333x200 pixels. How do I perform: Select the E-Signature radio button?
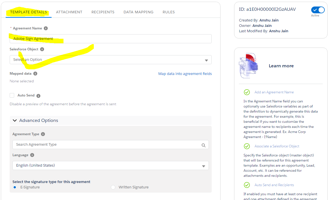click(x=15, y=187)
